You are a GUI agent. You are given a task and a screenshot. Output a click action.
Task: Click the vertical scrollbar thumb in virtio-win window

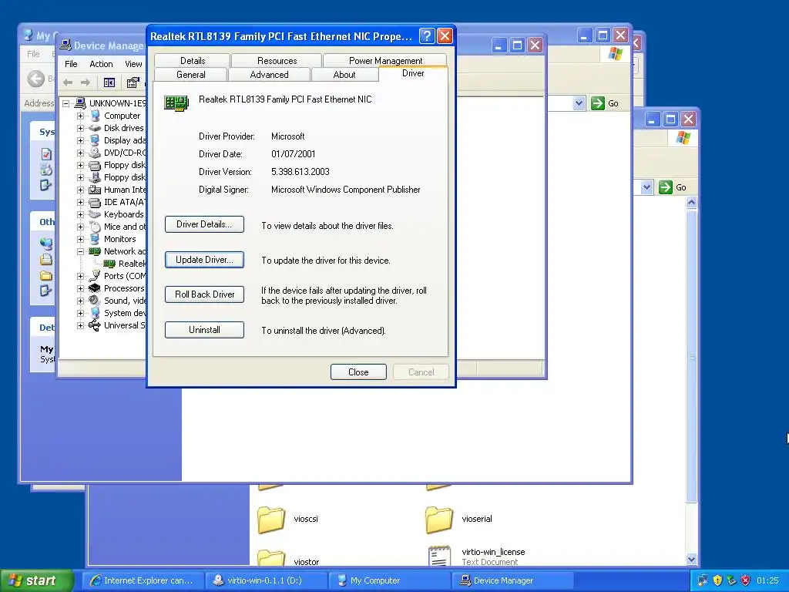(x=691, y=356)
